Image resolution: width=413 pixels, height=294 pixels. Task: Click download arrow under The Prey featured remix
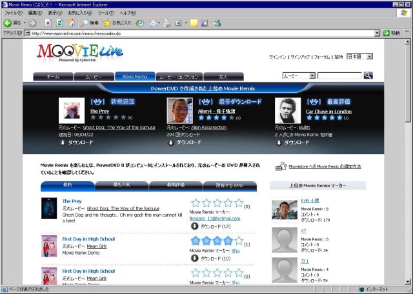tap(63, 142)
